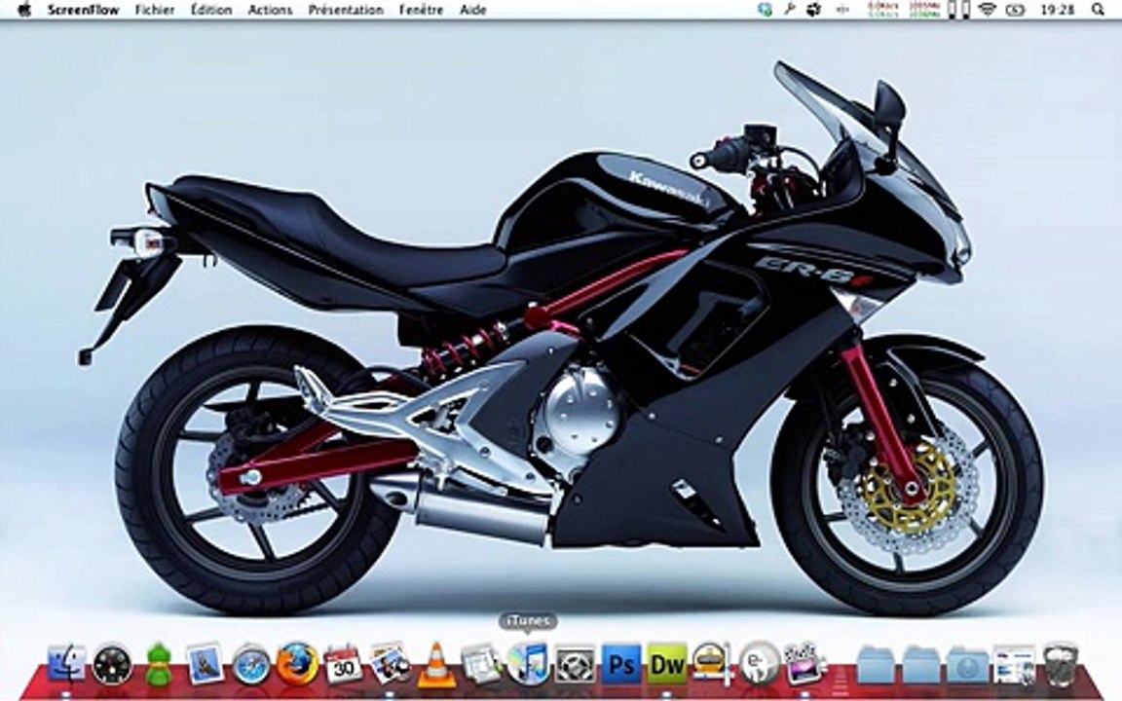Launch Firefox from the dock
Image resolution: width=1122 pixels, height=701 pixels.
[297, 663]
